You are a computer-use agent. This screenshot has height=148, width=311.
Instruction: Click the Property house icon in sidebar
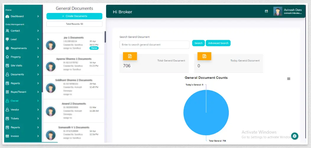7,57
